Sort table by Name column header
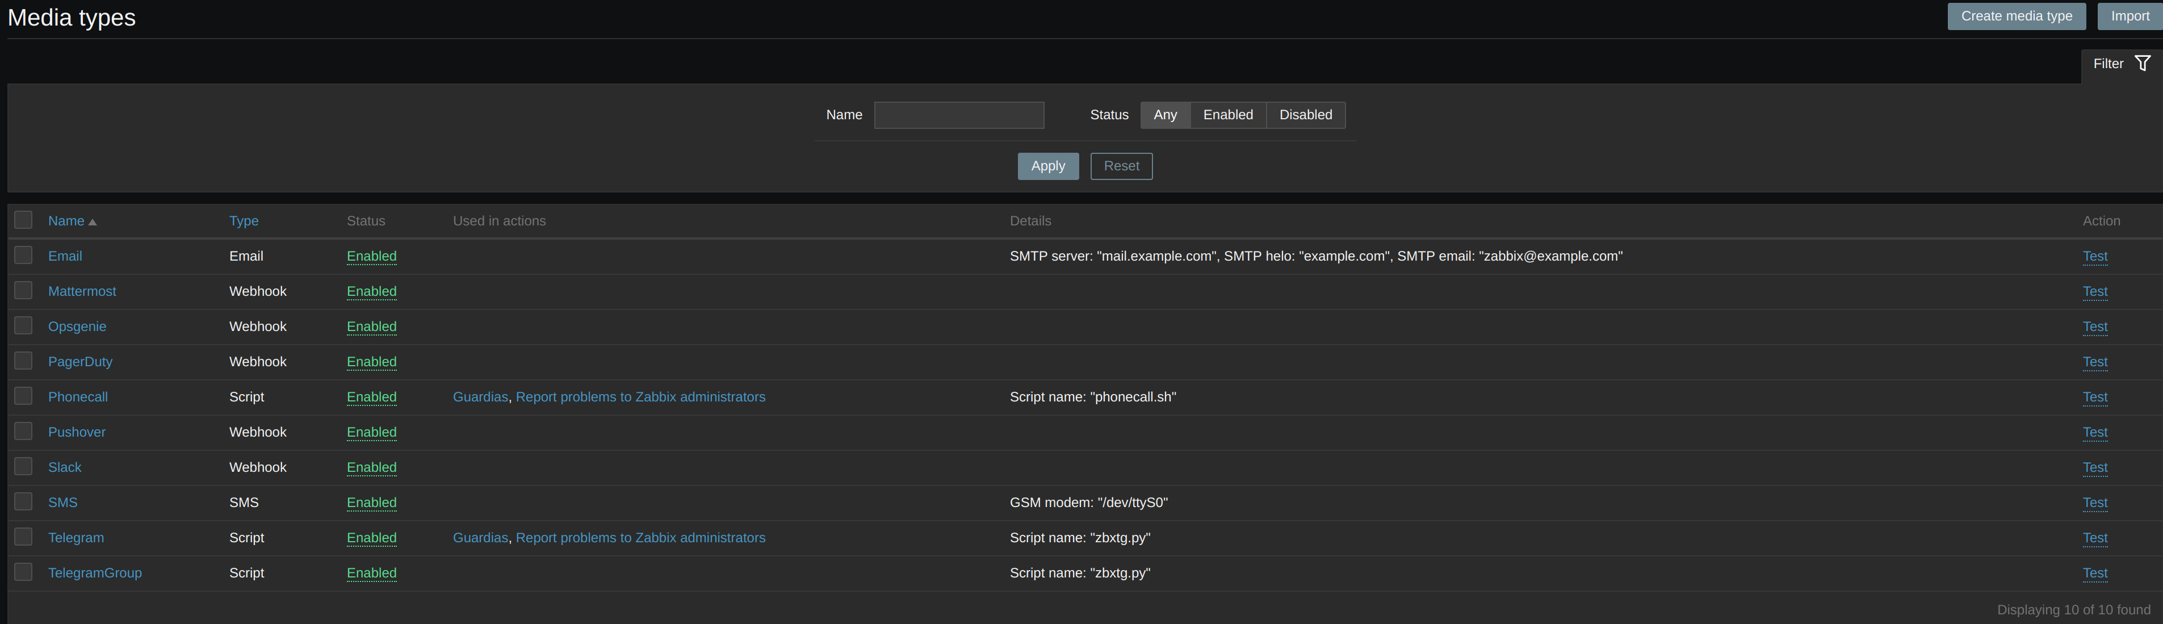This screenshot has height=624, width=2163. point(66,221)
